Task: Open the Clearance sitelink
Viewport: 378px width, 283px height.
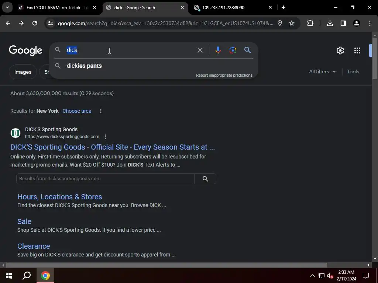Action: (34, 246)
